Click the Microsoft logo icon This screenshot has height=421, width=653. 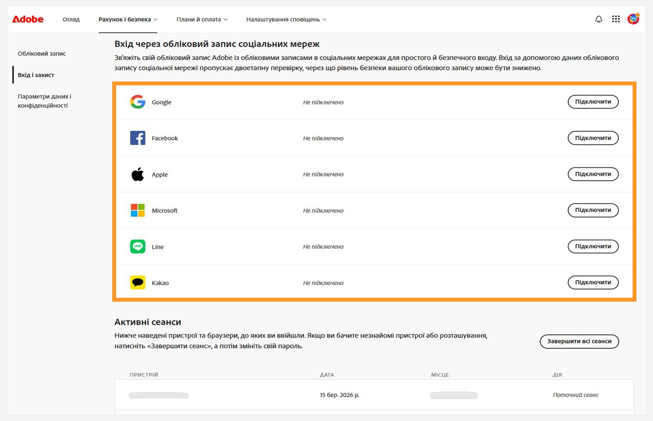pyautogui.click(x=137, y=210)
